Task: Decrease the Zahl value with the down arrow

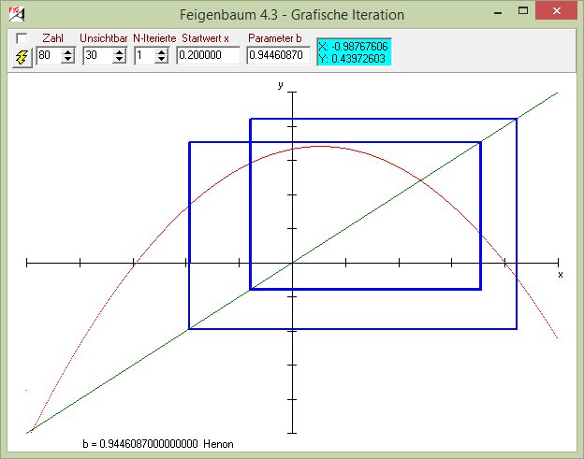Action: click(67, 60)
